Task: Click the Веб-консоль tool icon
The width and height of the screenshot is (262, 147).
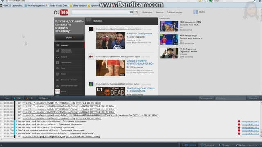Action: 183,145
